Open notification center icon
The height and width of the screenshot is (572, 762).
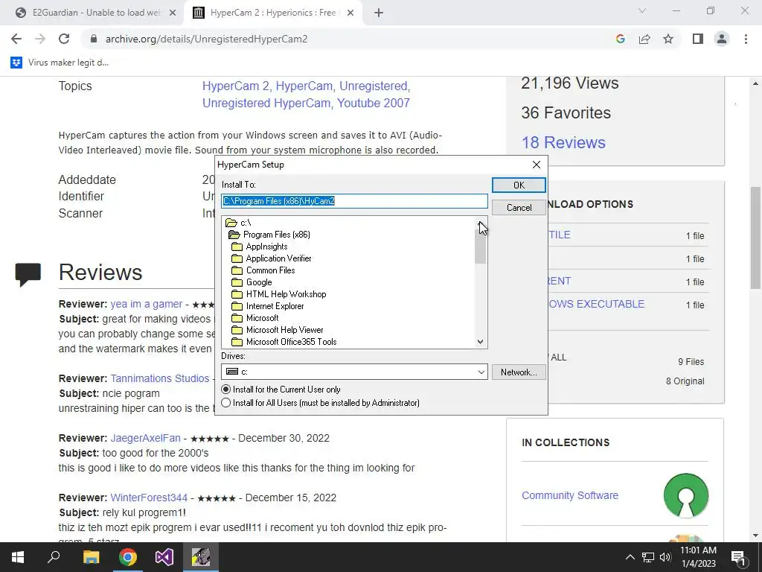[x=737, y=557]
